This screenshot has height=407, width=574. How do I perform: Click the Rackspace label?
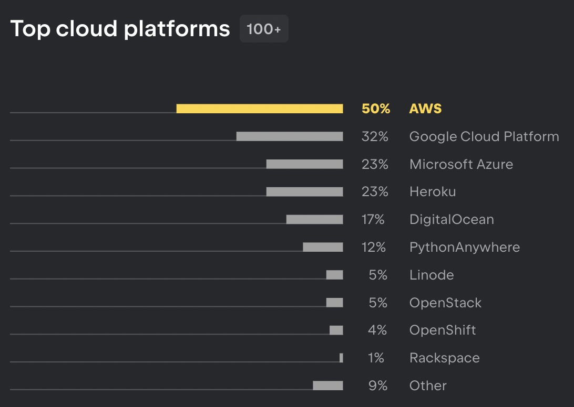click(x=444, y=358)
